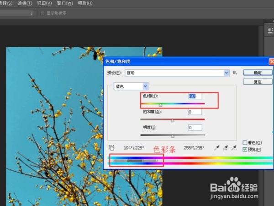Click the lightness slider handle
The image size is (274, 206).
173,136
